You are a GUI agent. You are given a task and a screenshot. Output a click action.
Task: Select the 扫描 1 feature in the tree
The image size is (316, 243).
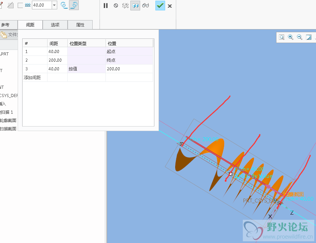[7, 112]
